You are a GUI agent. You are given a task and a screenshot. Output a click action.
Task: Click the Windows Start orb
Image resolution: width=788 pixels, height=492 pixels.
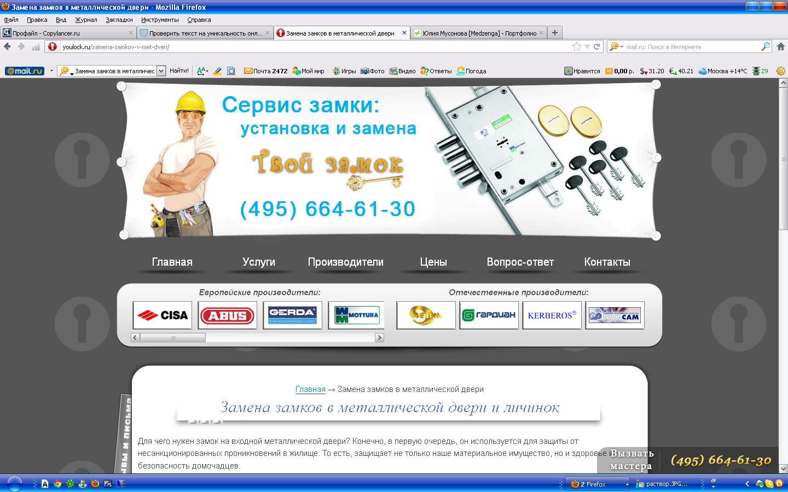tap(14, 484)
